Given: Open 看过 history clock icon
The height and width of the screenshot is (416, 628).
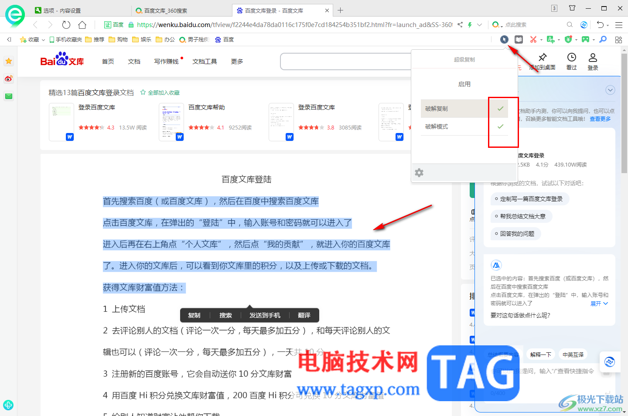Looking at the screenshot, I should point(572,57).
